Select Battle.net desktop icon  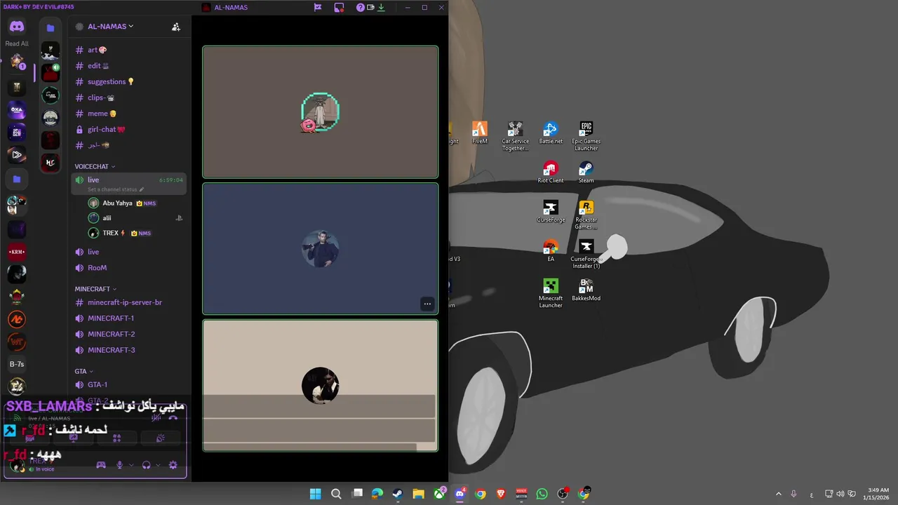(551, 133)
